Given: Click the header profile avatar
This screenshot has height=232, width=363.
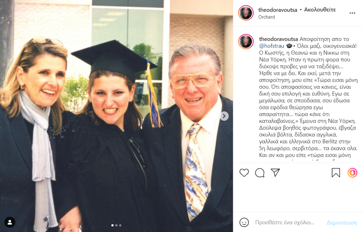Looking at the screenshot, I should pyautogui.click(x=246, y=13).
